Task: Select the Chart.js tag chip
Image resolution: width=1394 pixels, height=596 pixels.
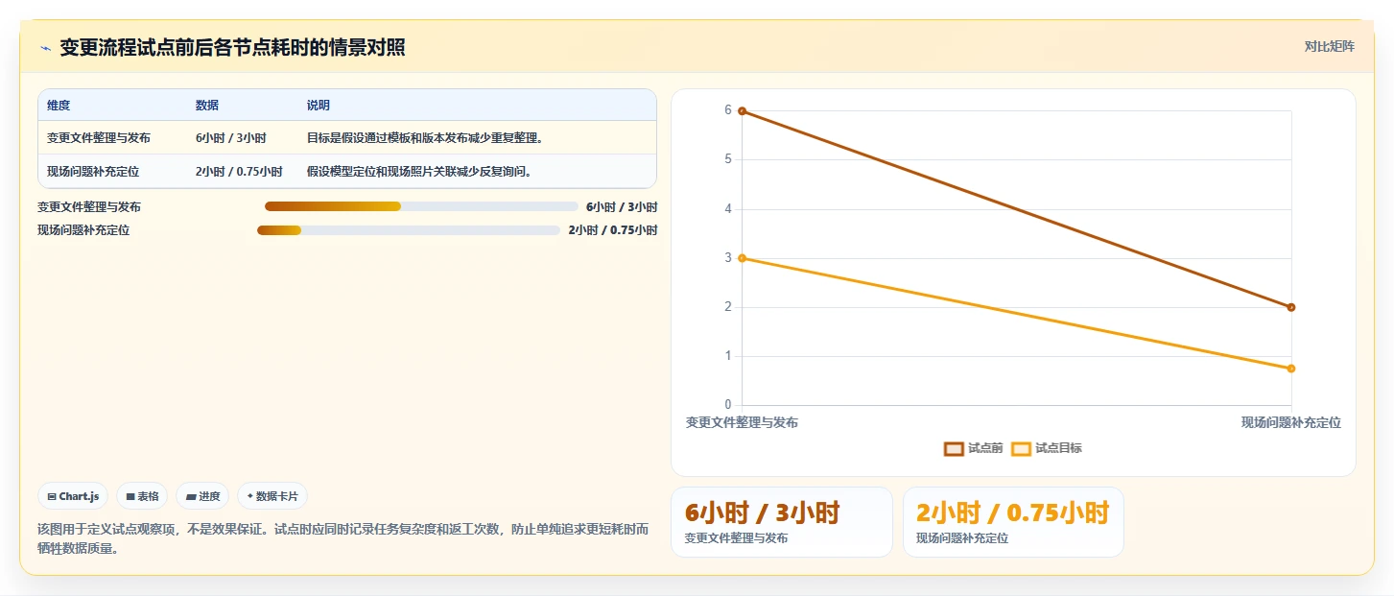Action: click(73, 496)
